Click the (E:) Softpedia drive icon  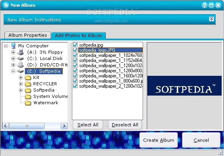tap(21, 71)
